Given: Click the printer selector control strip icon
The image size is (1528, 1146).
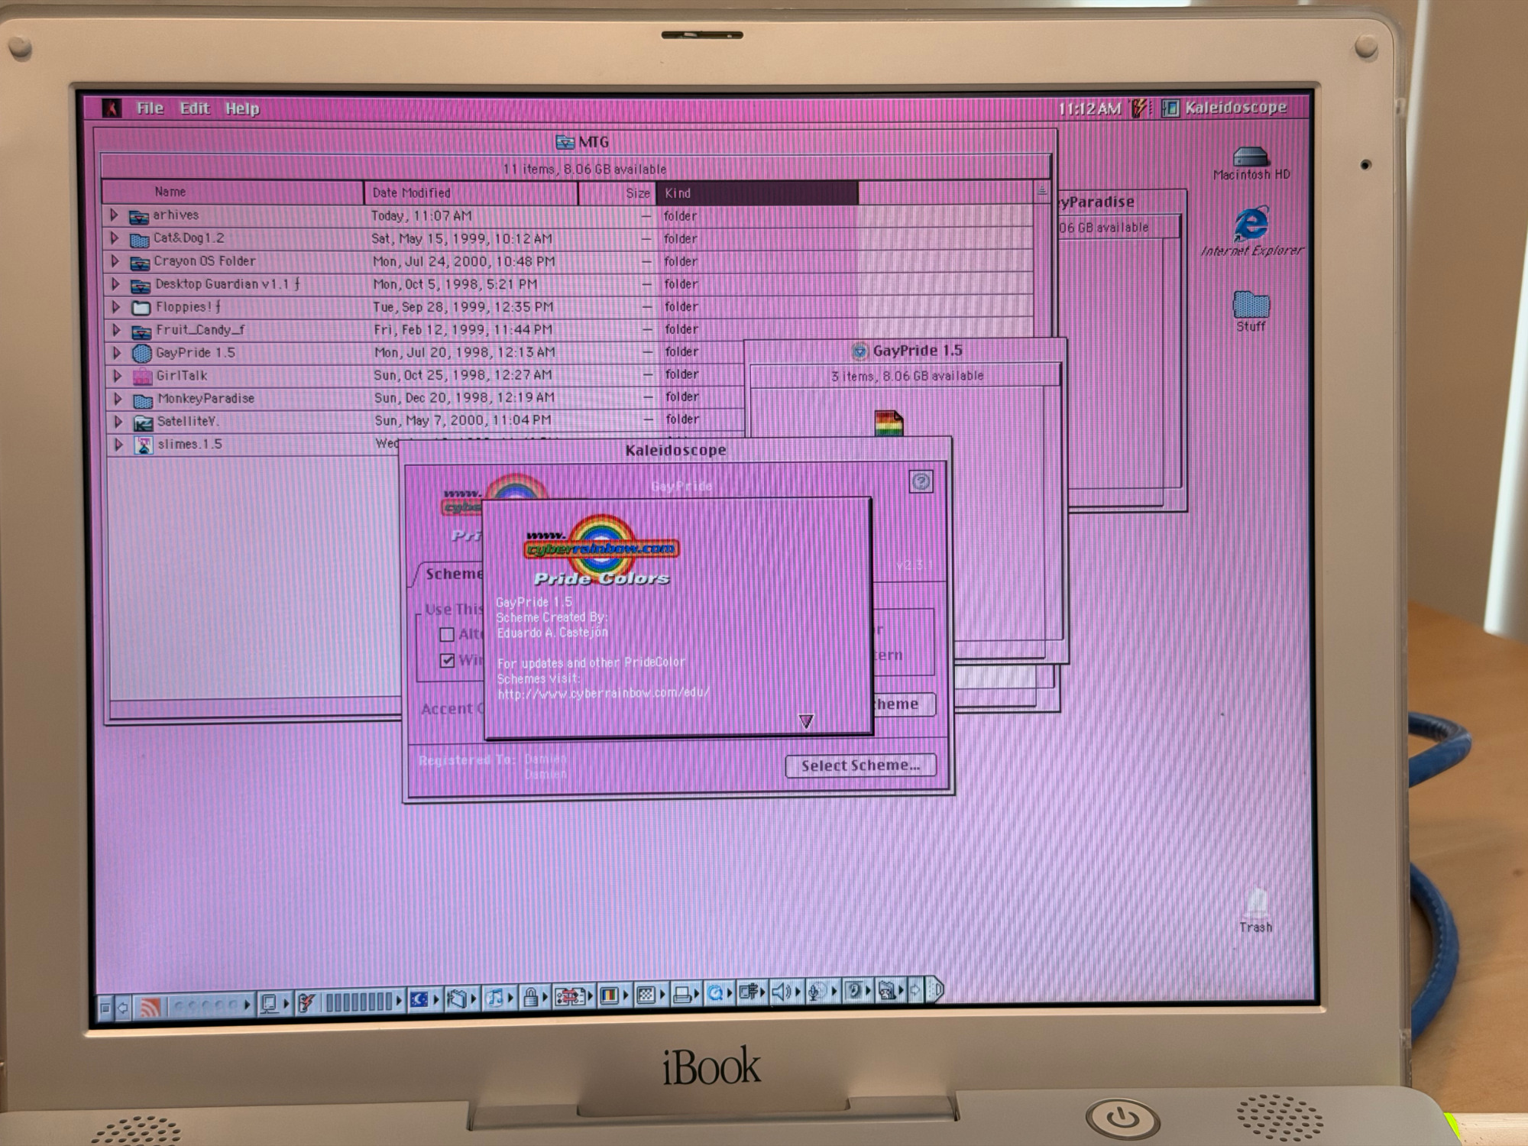Looking at the screenshot, I should pos(682,993).
